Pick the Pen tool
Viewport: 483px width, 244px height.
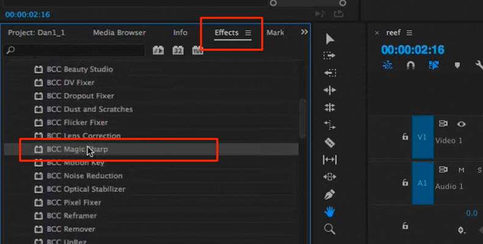pos(329,195)
